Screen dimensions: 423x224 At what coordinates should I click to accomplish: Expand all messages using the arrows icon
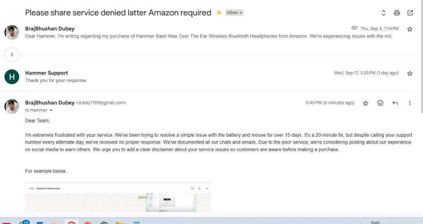(x=384, y=13)
